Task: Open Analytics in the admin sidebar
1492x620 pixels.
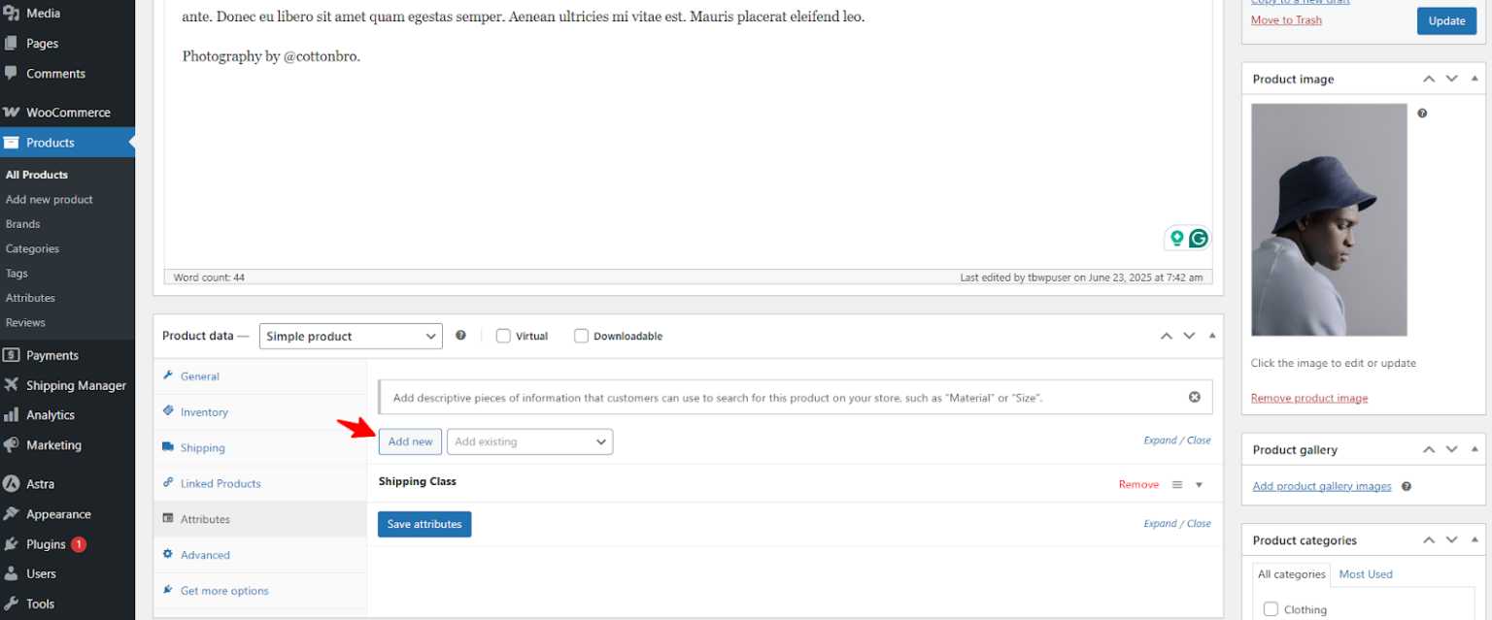Action: click(51, 415)
